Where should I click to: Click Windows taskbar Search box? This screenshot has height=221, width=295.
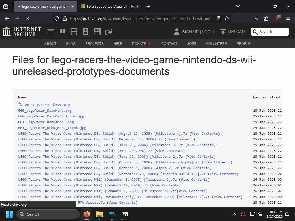click(48, 214)
